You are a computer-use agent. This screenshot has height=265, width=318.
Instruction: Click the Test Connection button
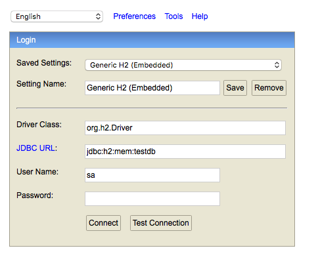[161, 223]
